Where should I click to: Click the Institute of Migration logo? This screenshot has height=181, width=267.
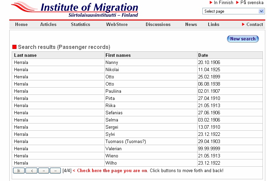tap(75, 10)
